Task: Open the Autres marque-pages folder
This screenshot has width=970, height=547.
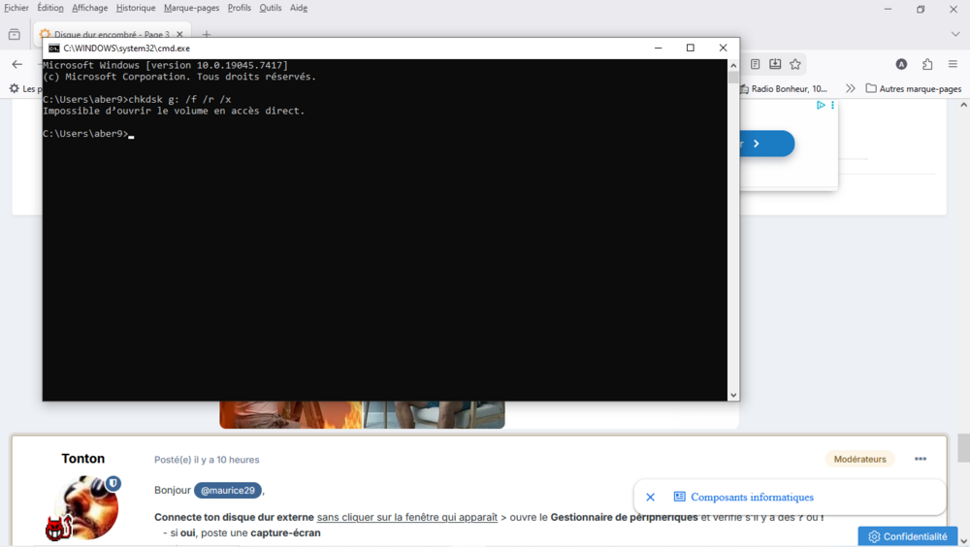Action: 914,88
